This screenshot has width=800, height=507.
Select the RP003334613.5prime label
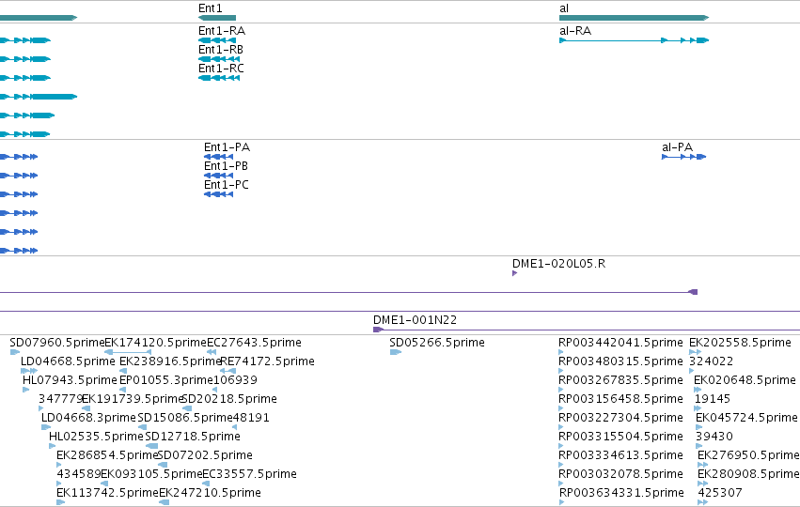pos(621,455)
